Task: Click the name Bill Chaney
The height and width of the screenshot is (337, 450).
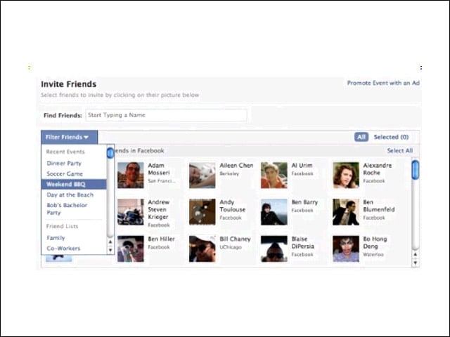Action: (235, 239)
